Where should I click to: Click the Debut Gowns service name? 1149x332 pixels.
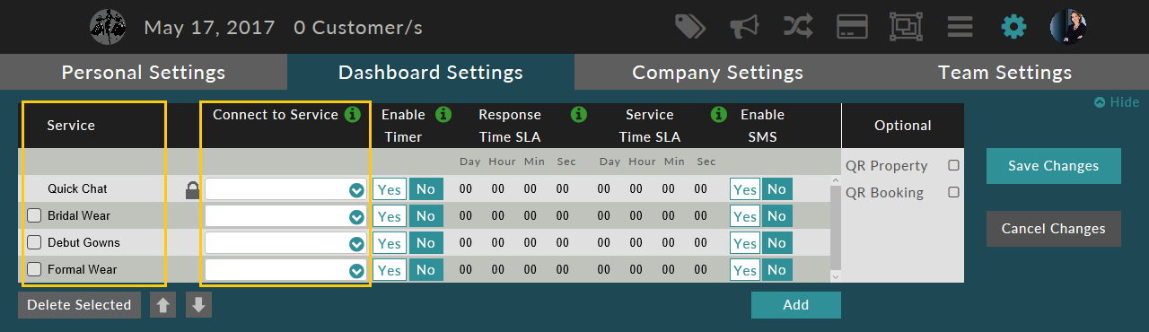point(83,242)
